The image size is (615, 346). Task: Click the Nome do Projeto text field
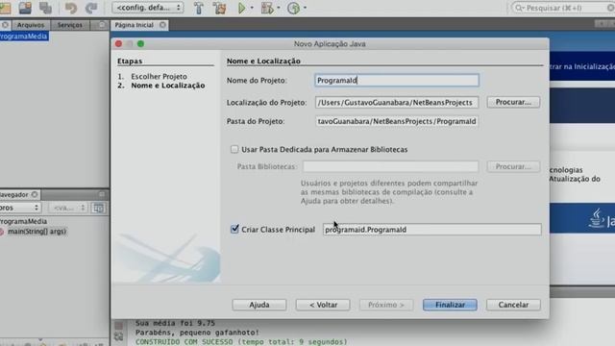pyautogui.click(x=397, y=81)
